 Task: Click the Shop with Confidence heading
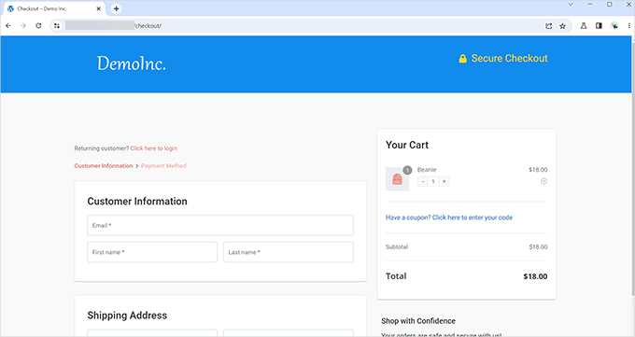pyautogui.click(x=418, y=321)
